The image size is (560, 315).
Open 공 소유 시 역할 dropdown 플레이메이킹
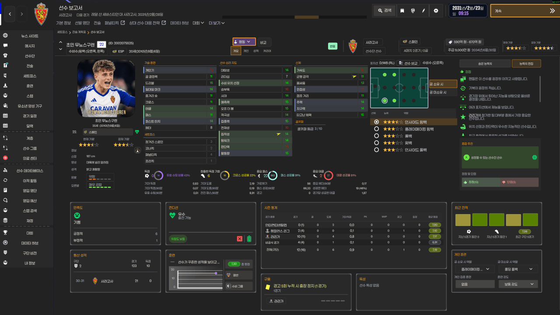475,269
